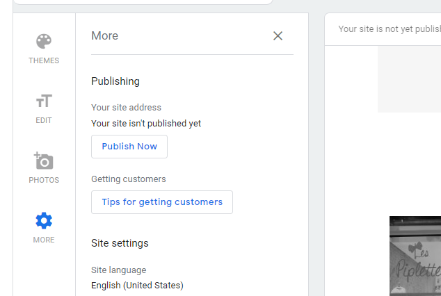Click "Your site isn't published yet" text
The height and width of the screenshot is (296, 441).
(x=146, y=124)
